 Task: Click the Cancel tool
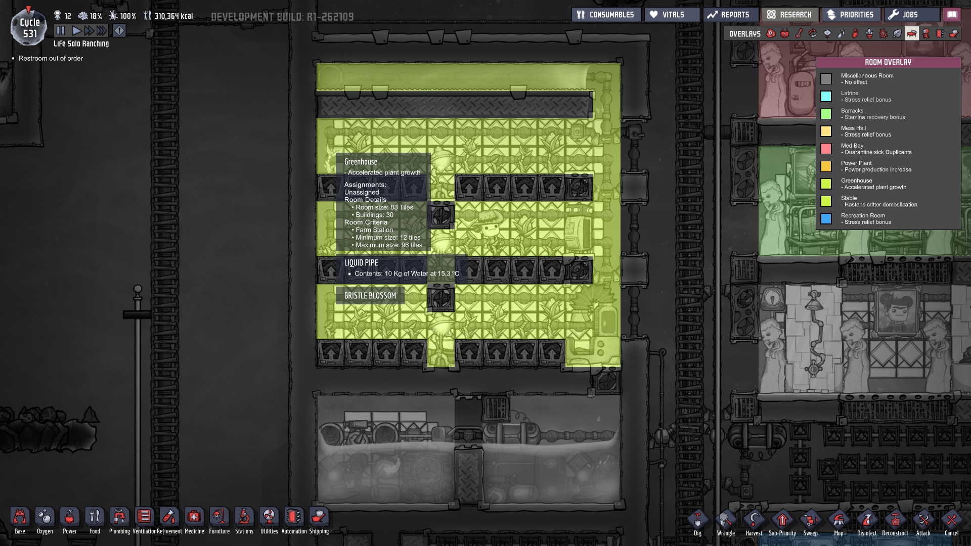(951, 520)
